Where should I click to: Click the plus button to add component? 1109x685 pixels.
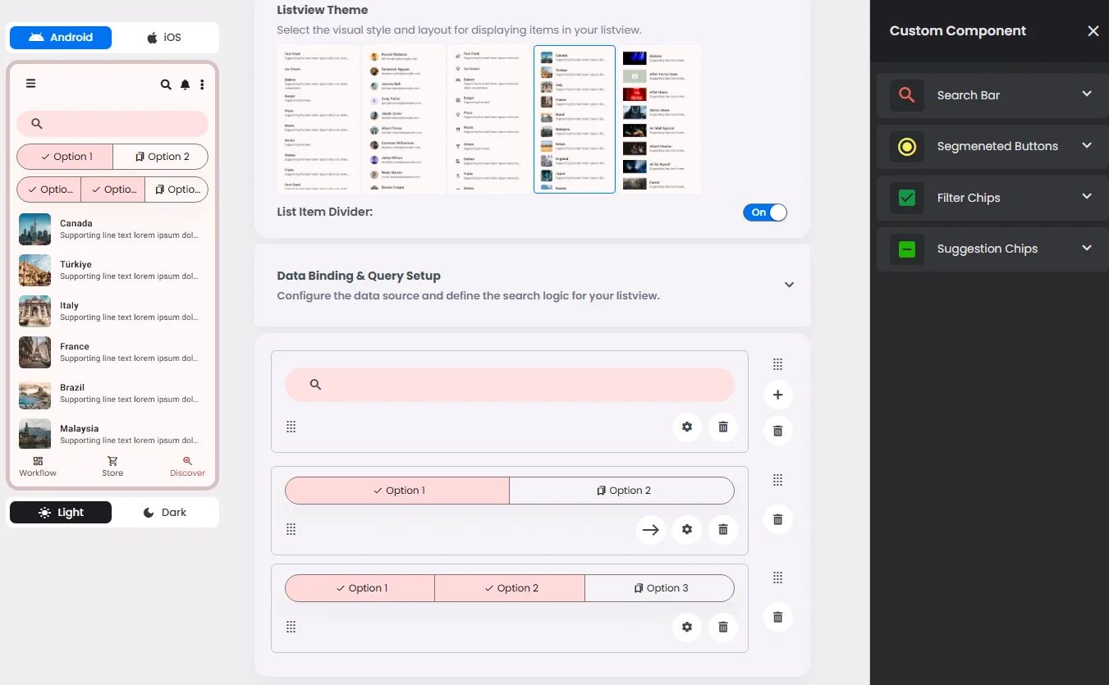pos(777,395)
